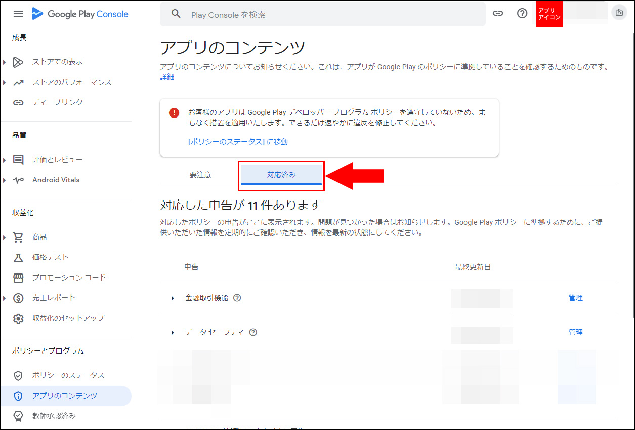The width and height of the screenshot is (635, 430).
Task: Click the ポリシーのステータス shield icon
Action: coord(18,375)
